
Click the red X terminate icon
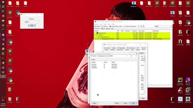point(144,26)
